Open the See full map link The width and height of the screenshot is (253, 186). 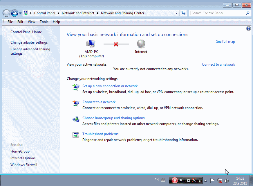pyautogui.click(x=225, y=42)
